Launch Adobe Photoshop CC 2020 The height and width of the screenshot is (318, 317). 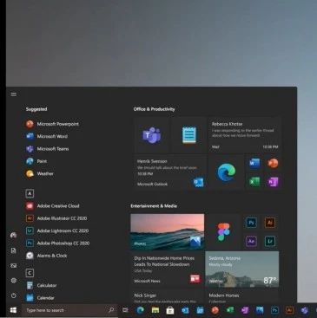pos(57,243)
